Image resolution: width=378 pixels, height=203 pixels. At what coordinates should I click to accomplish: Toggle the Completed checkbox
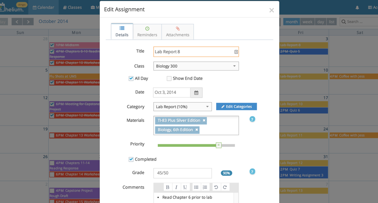[x=131, y=159]
